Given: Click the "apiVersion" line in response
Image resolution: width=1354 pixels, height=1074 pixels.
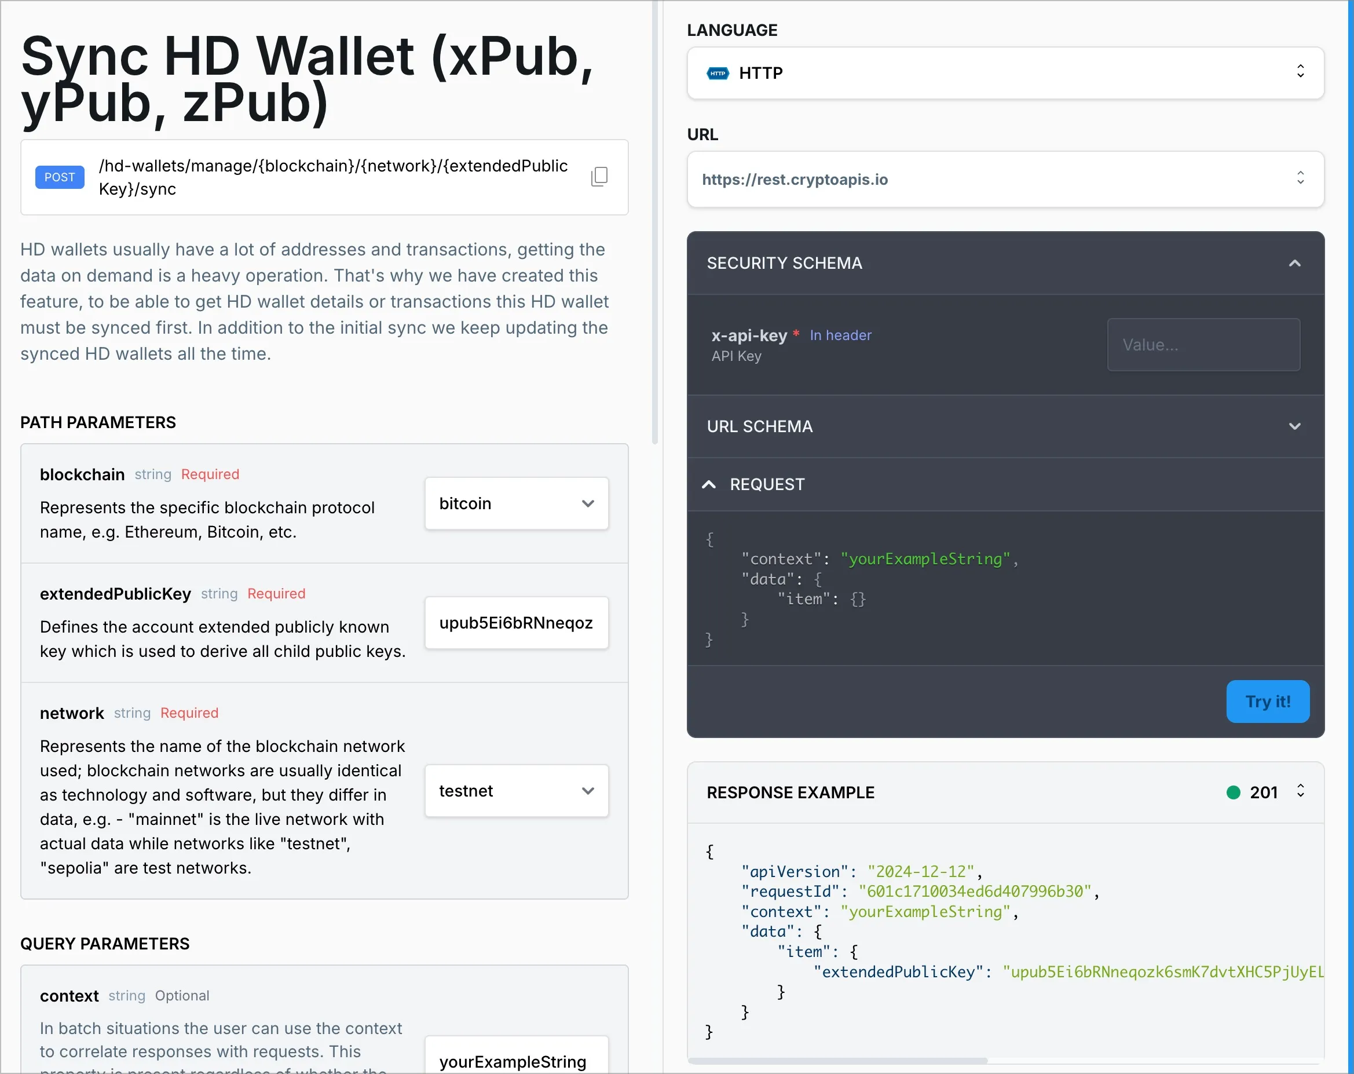Looking at the screenshot, I should pyautogui.click(x=862, y=871).
